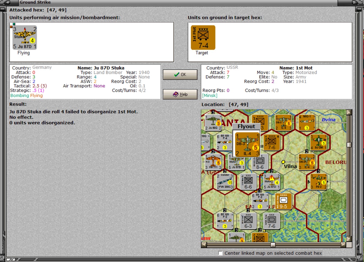Image resolution: width=364 pixels, height=262 pixels.
Task: Click map vertical scrollbar down arrow
Action: [x=349, y=239]
